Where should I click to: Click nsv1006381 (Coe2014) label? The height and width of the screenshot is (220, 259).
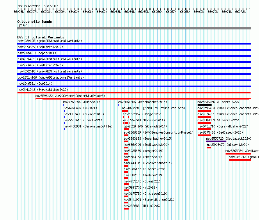[35, 84]
